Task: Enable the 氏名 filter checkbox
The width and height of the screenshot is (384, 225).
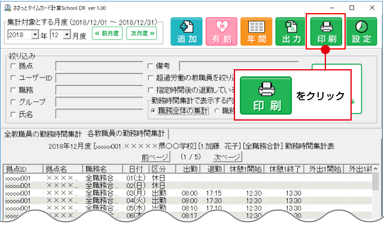Action: 13,114
